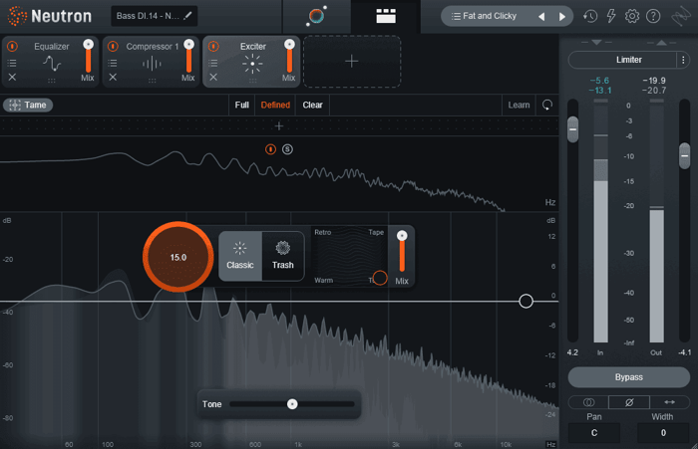698x449 pixels.
Task: Collapse the panel with down triangle
Action: tap(596, 42)
